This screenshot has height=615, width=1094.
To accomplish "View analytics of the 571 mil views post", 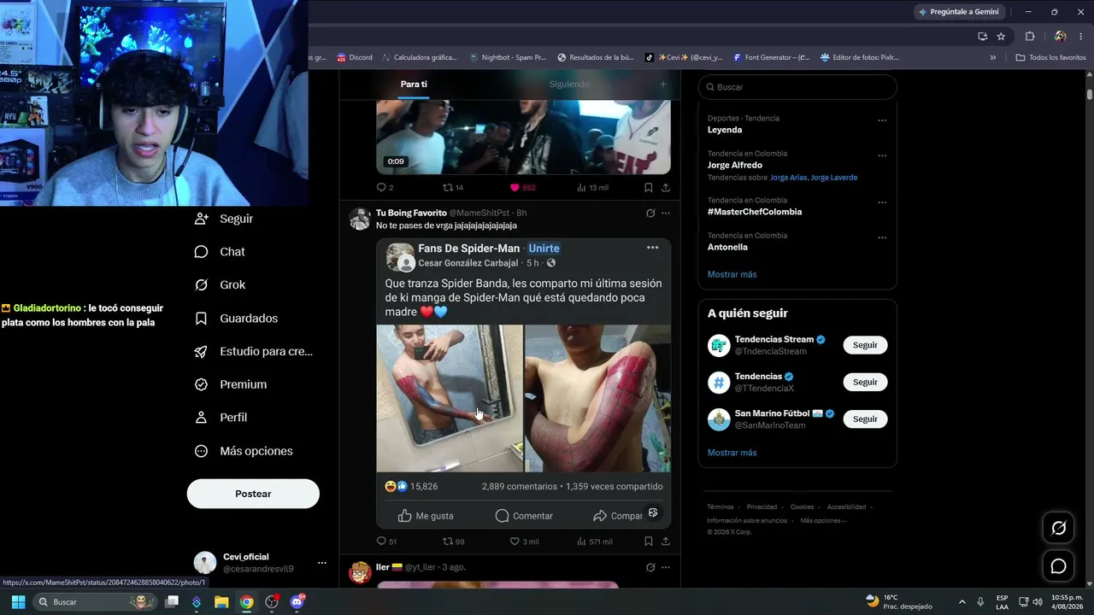I will pos(595,541).
